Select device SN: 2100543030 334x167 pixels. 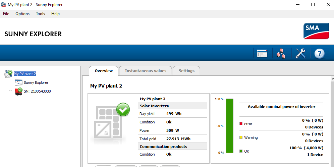click(37, 92)
